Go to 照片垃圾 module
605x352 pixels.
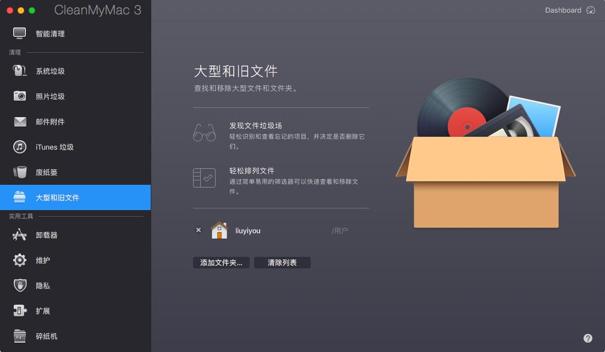coord(75,96)
